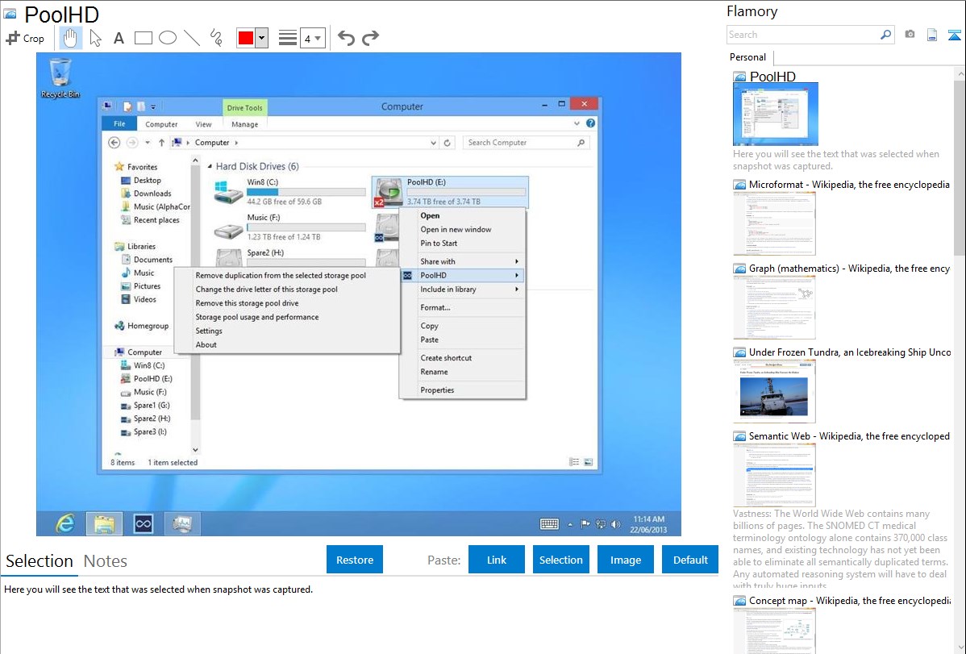The height and width of the screenshot is (654, 966).
Task: Switch to the Notes tab
Action: [x=106, y=561]
